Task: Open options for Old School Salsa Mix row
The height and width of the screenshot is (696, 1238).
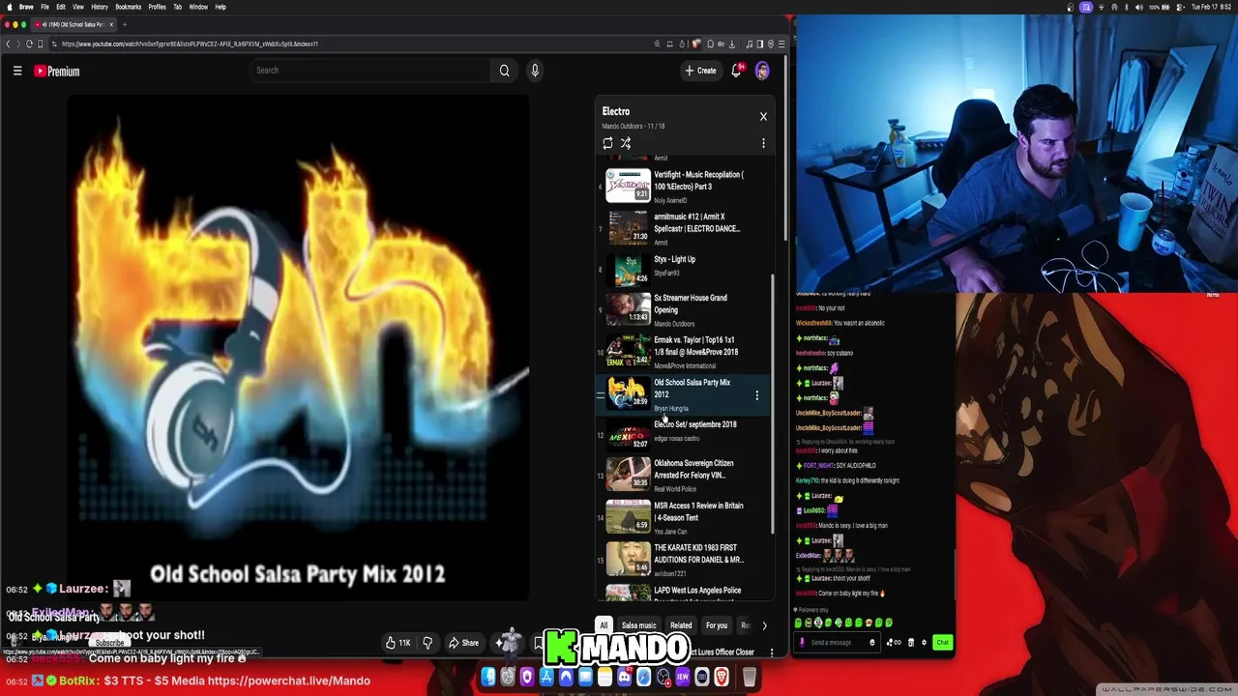Action: [756, 394]
